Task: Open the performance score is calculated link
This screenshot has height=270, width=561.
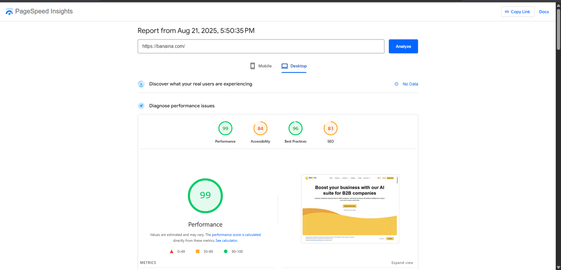Action: 236,235
